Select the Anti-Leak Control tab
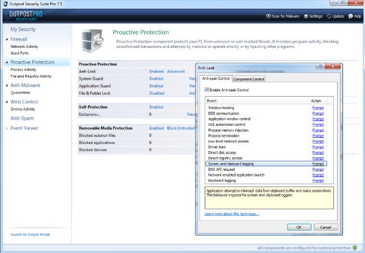 coord(216,78)
